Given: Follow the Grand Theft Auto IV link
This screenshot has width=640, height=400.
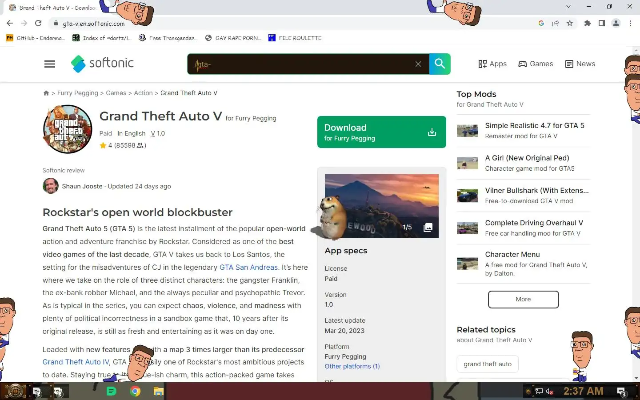Looking at the screenshot, I should click(76, 362).
